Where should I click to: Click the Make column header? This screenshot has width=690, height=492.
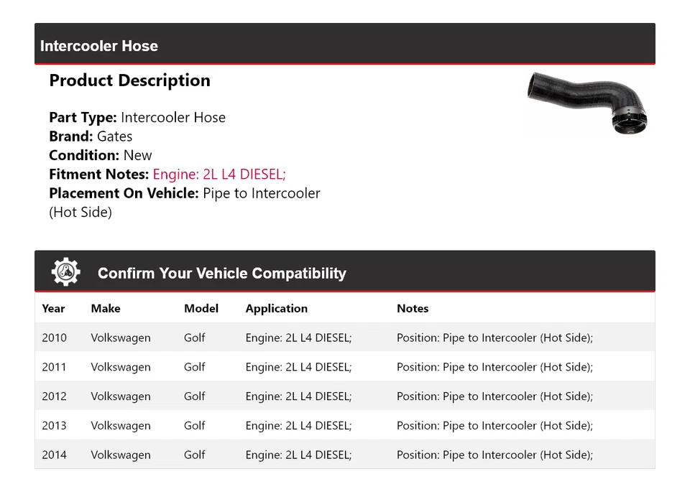(105, 308)
